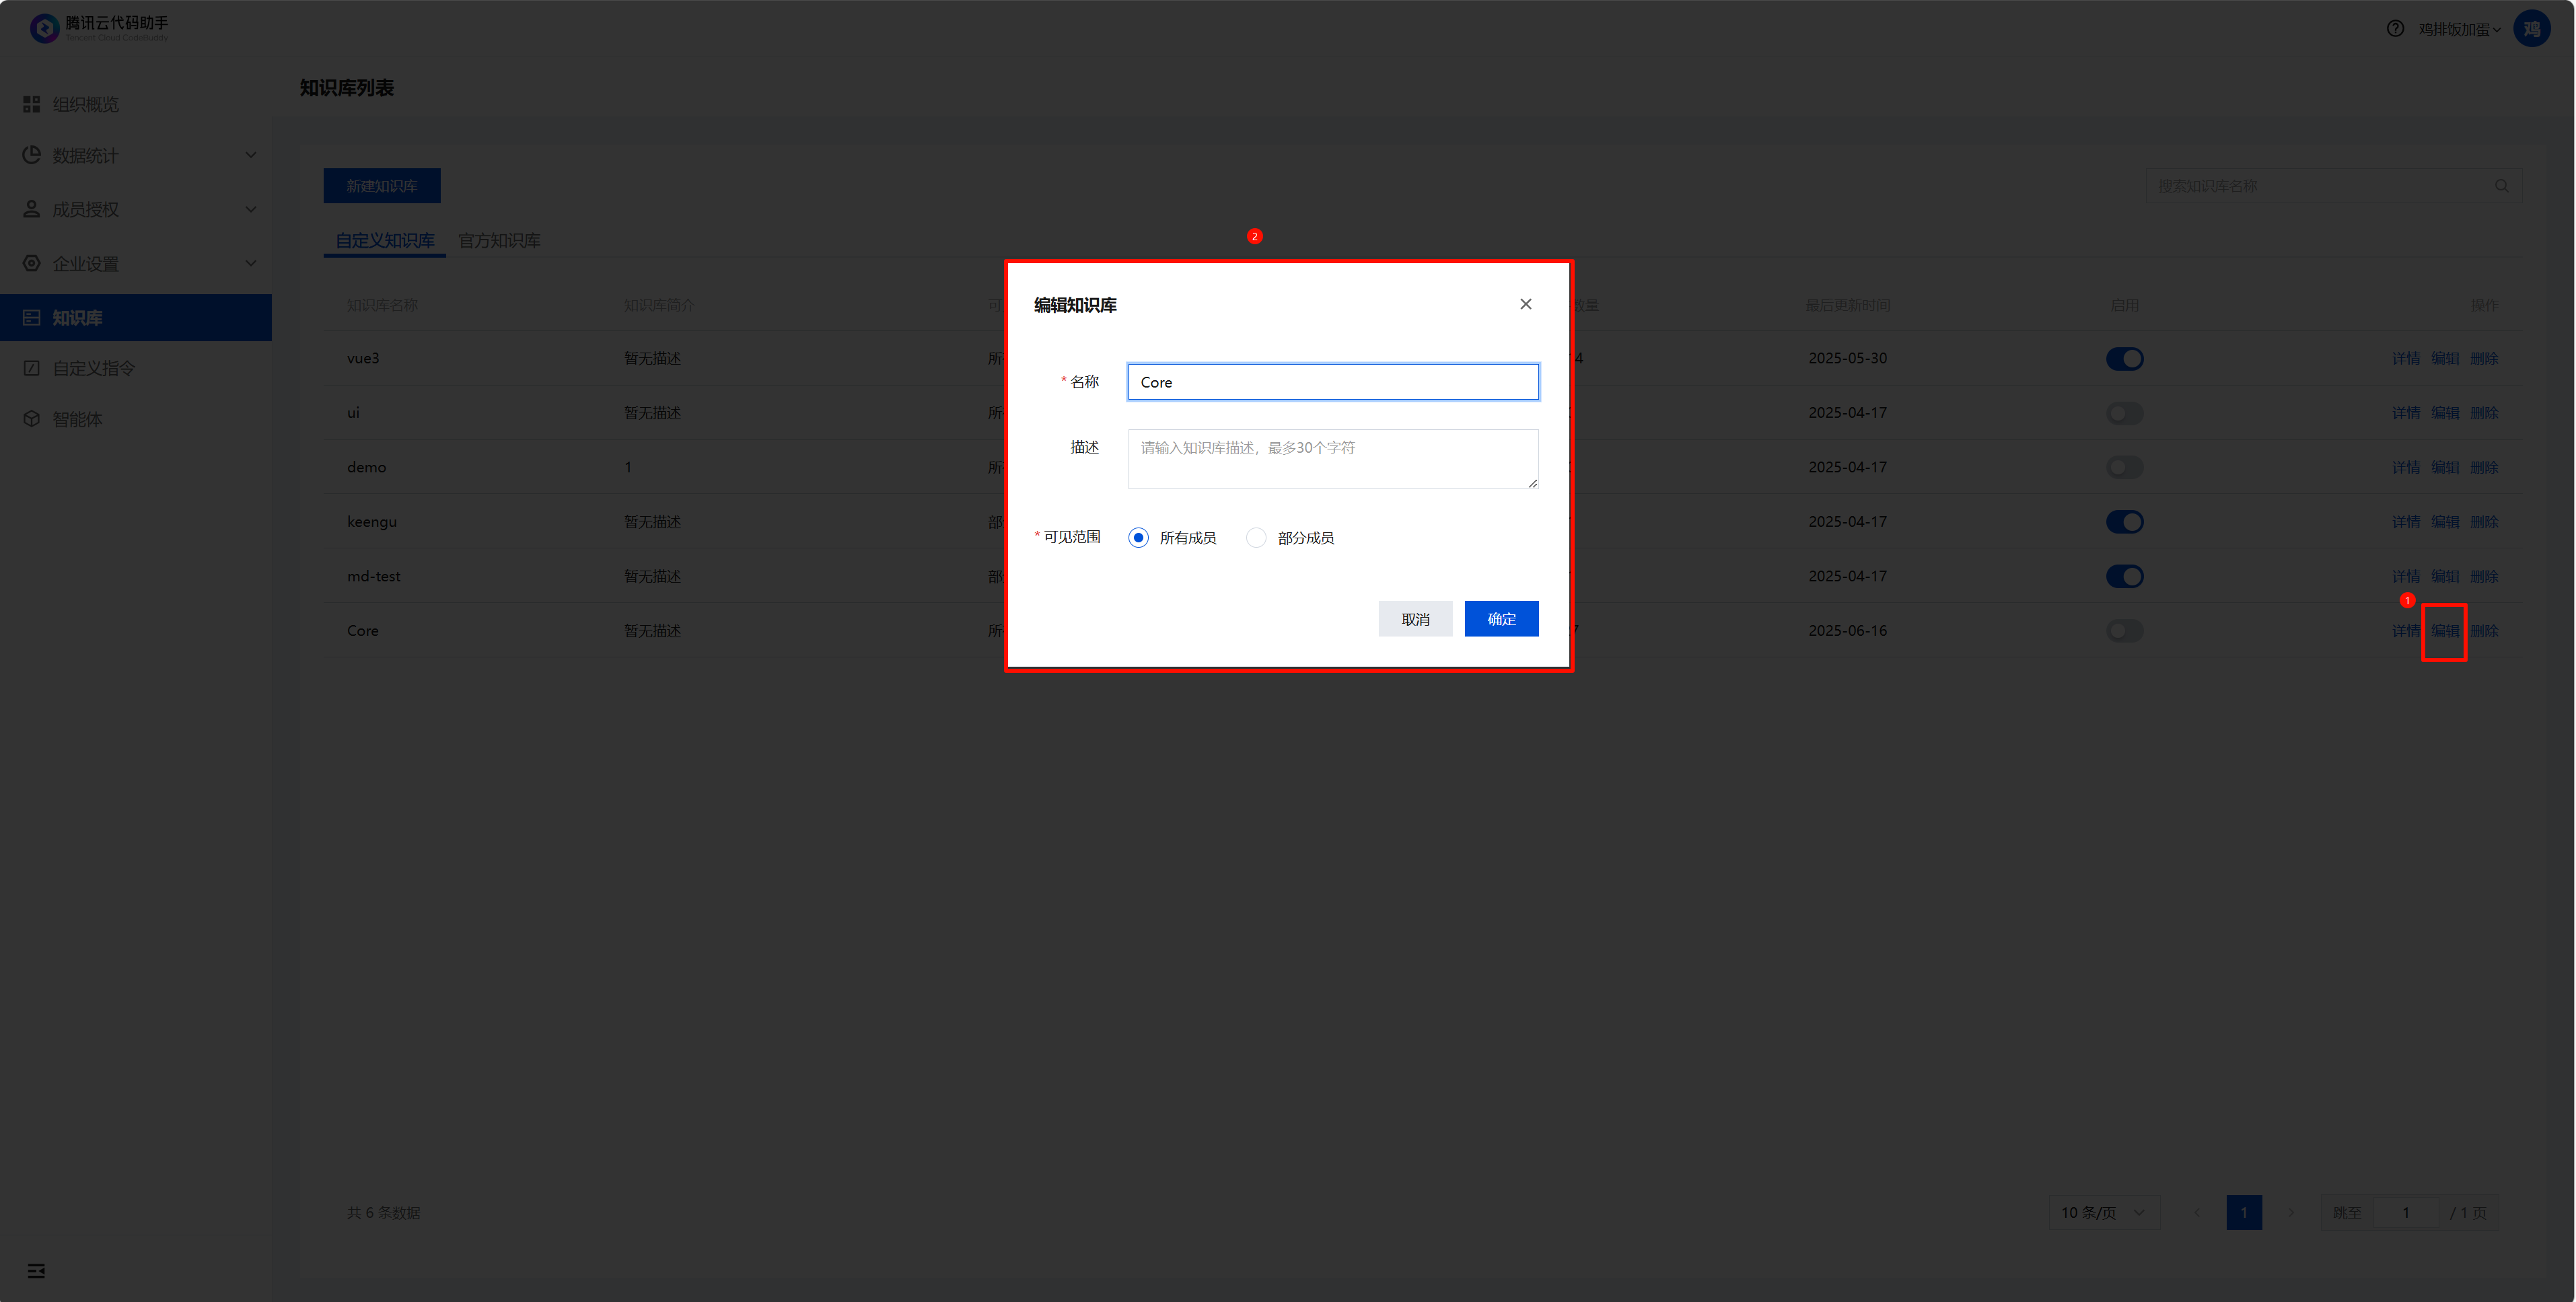Click sidebar collapse icon at bottom left
Viewport: 2576px width, 1302px height.
coord(36,1271)
